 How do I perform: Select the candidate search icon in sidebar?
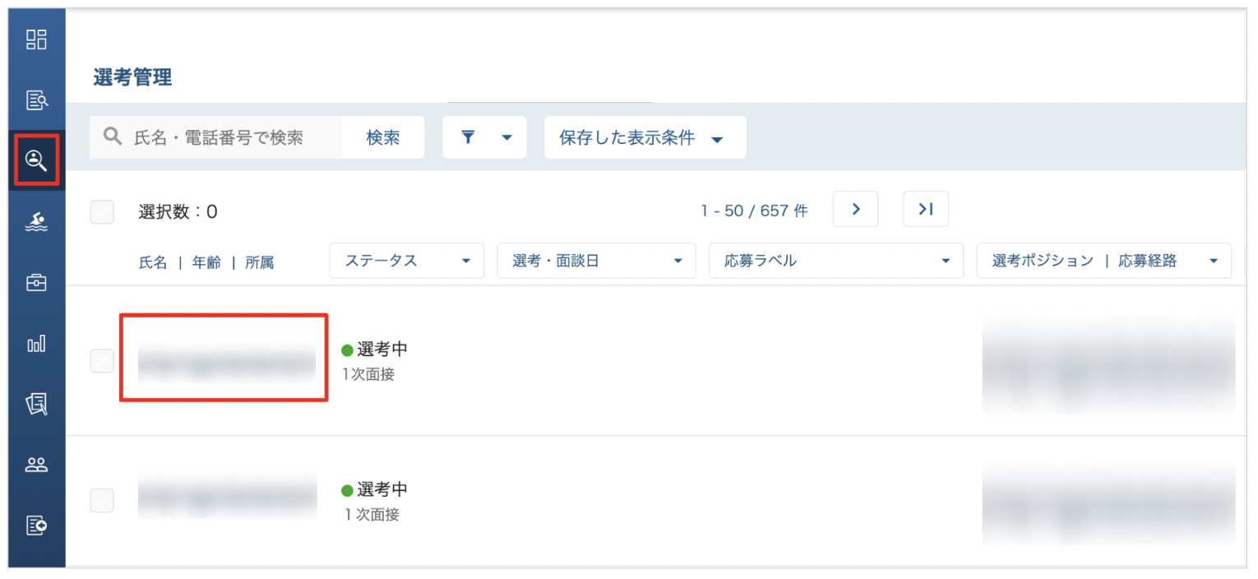pos(36,160)
